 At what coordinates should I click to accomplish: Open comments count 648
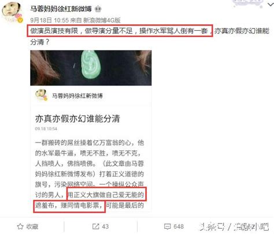(x=179, y=226)
